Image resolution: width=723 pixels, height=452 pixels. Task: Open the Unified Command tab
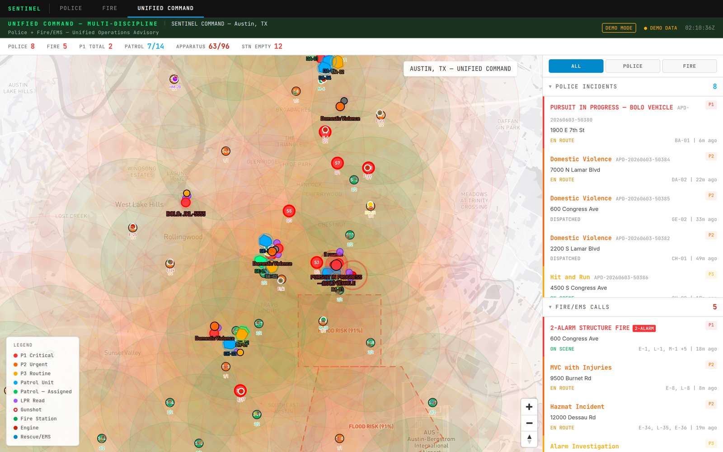pos(165,8)
